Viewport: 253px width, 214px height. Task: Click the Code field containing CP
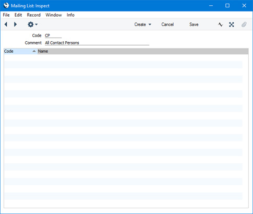click(x=53, y=35)
